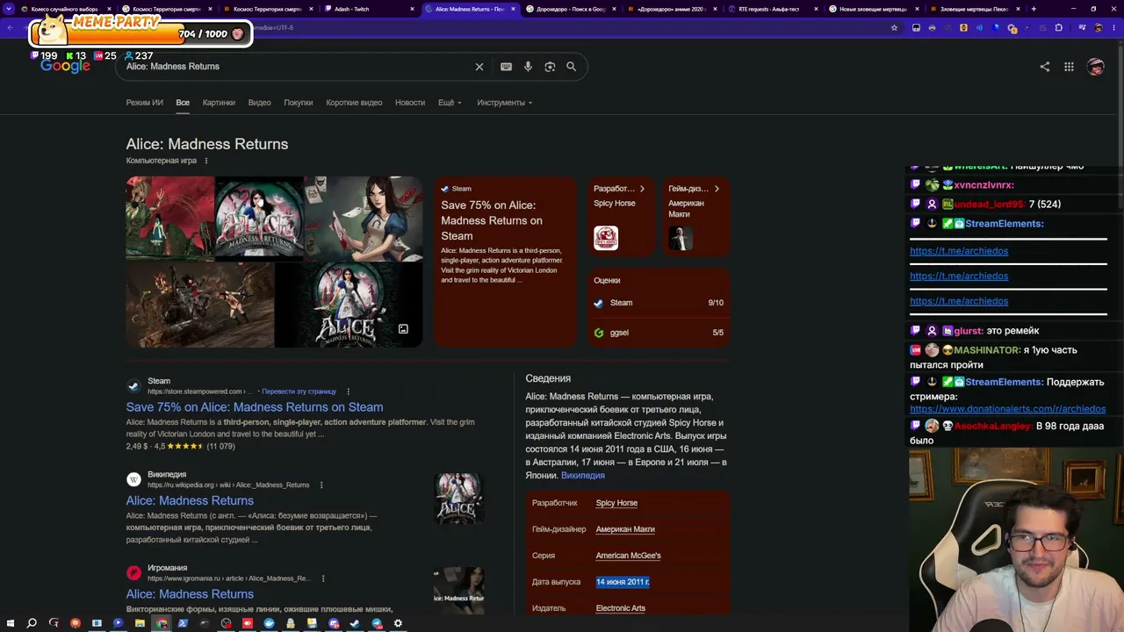Open the Google account avatar menu
The image size is (1124, 632).
[x=1095, y=67]
